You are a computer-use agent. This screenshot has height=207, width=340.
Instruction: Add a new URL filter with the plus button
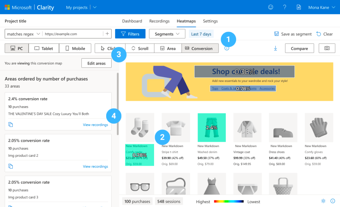pyautogui.click(x=107, y=34)
